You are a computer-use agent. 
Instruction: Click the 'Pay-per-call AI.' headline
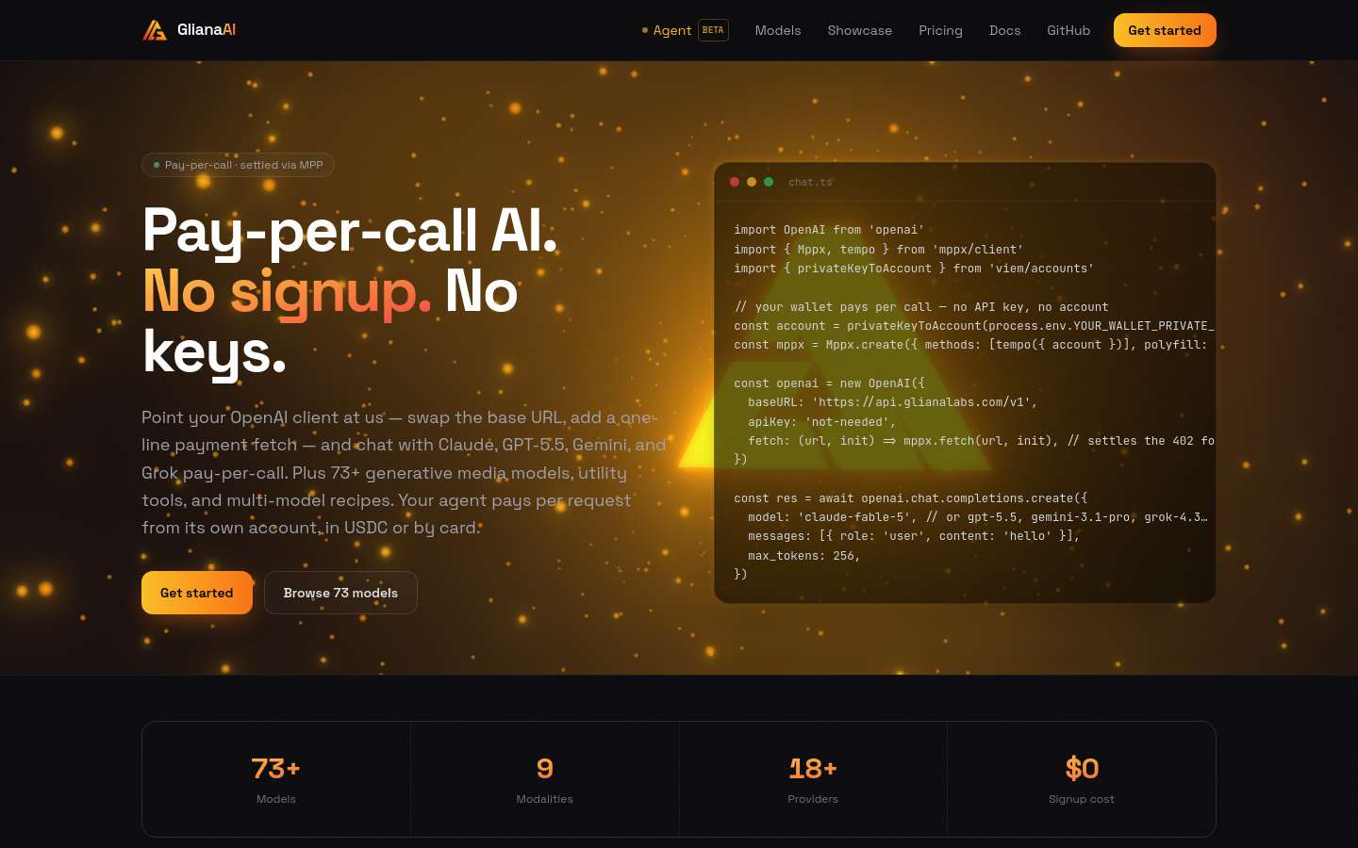point(350,231)
